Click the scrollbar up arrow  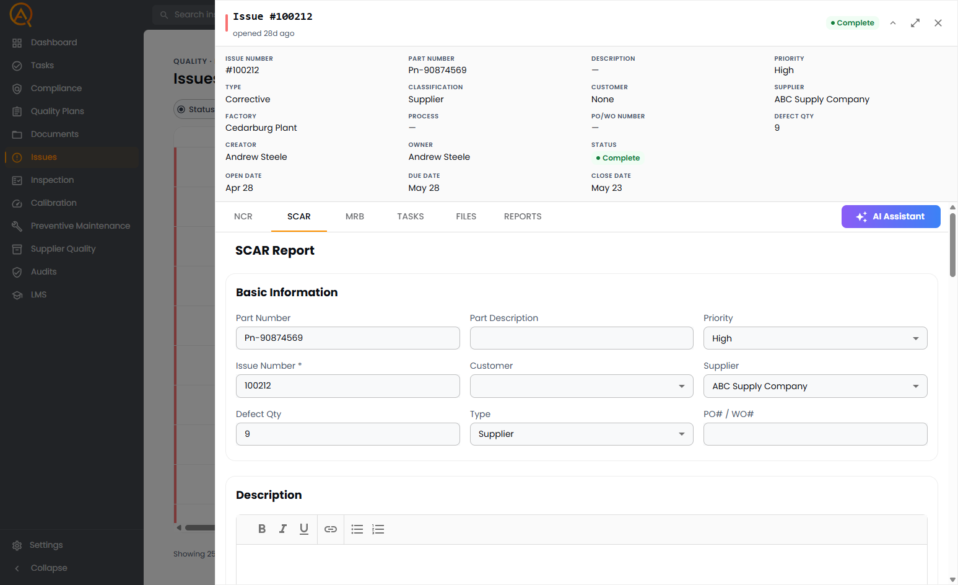952,208
